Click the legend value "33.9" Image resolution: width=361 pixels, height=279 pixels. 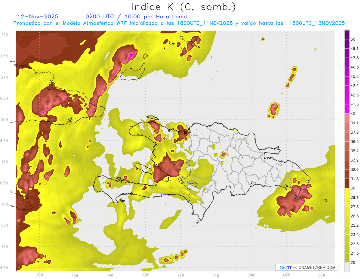coord(355,160)
